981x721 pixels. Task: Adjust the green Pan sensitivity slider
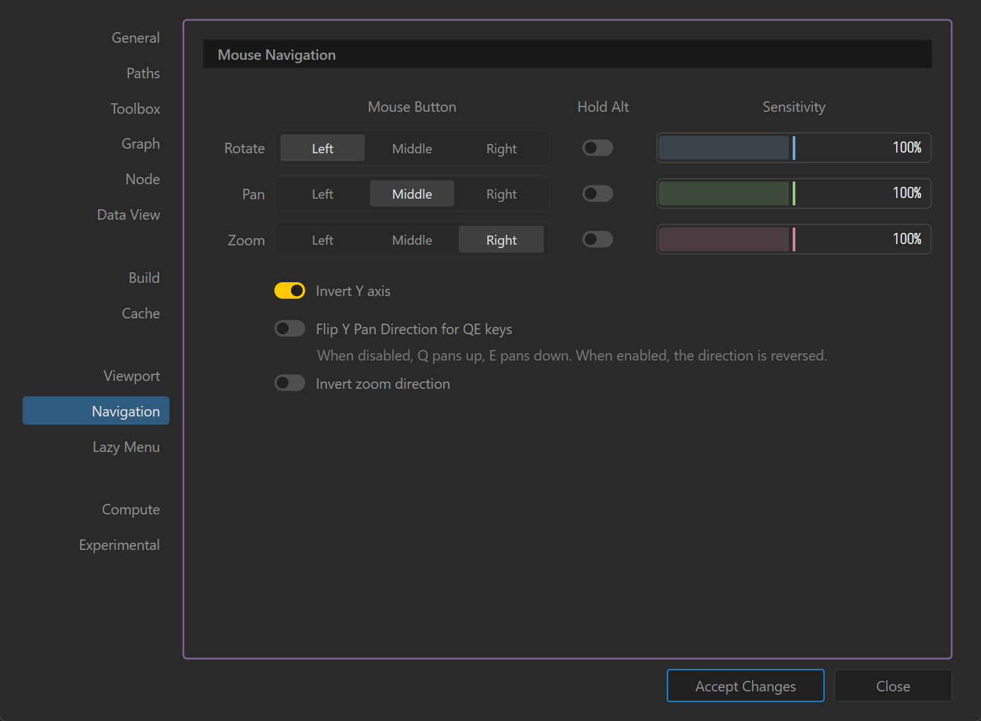pos(793,193)
